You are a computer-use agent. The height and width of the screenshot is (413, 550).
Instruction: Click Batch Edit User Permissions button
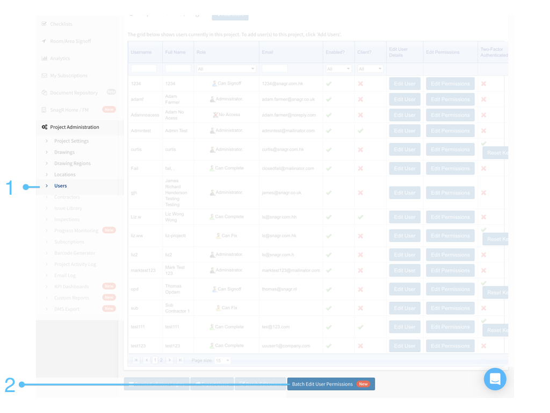(x=331, y=384)
